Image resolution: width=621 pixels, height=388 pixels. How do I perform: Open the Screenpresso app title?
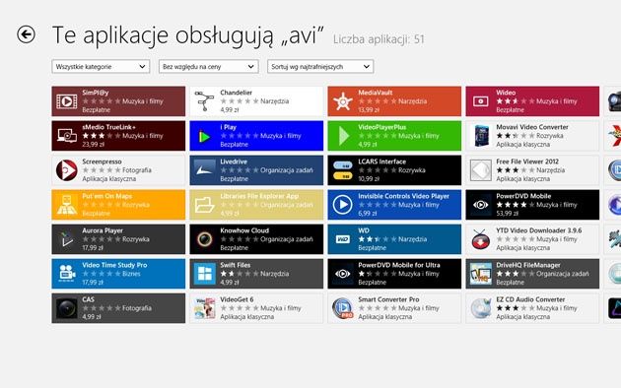tap(102, 162)
